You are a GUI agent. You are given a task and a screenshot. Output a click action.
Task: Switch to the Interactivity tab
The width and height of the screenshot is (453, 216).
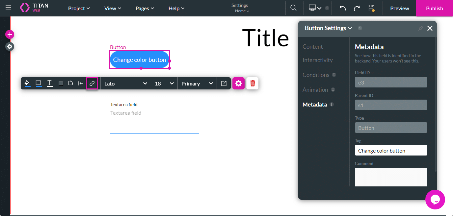click(x=317, y=60)
